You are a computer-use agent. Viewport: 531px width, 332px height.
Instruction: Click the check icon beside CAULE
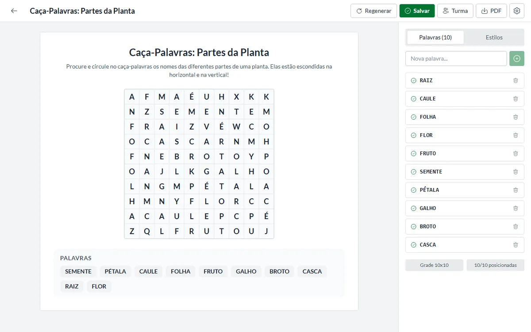click(x=414, y=99)
